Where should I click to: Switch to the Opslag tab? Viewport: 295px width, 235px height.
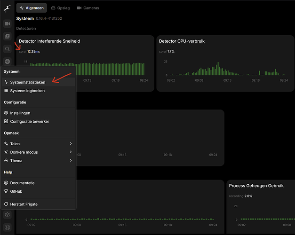pyautogui.click(x=60, y=8)
